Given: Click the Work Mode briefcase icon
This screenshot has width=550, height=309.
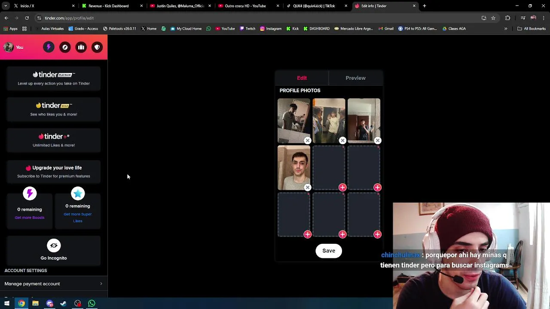Looking at the screenshot, I should tap(81, 47).
